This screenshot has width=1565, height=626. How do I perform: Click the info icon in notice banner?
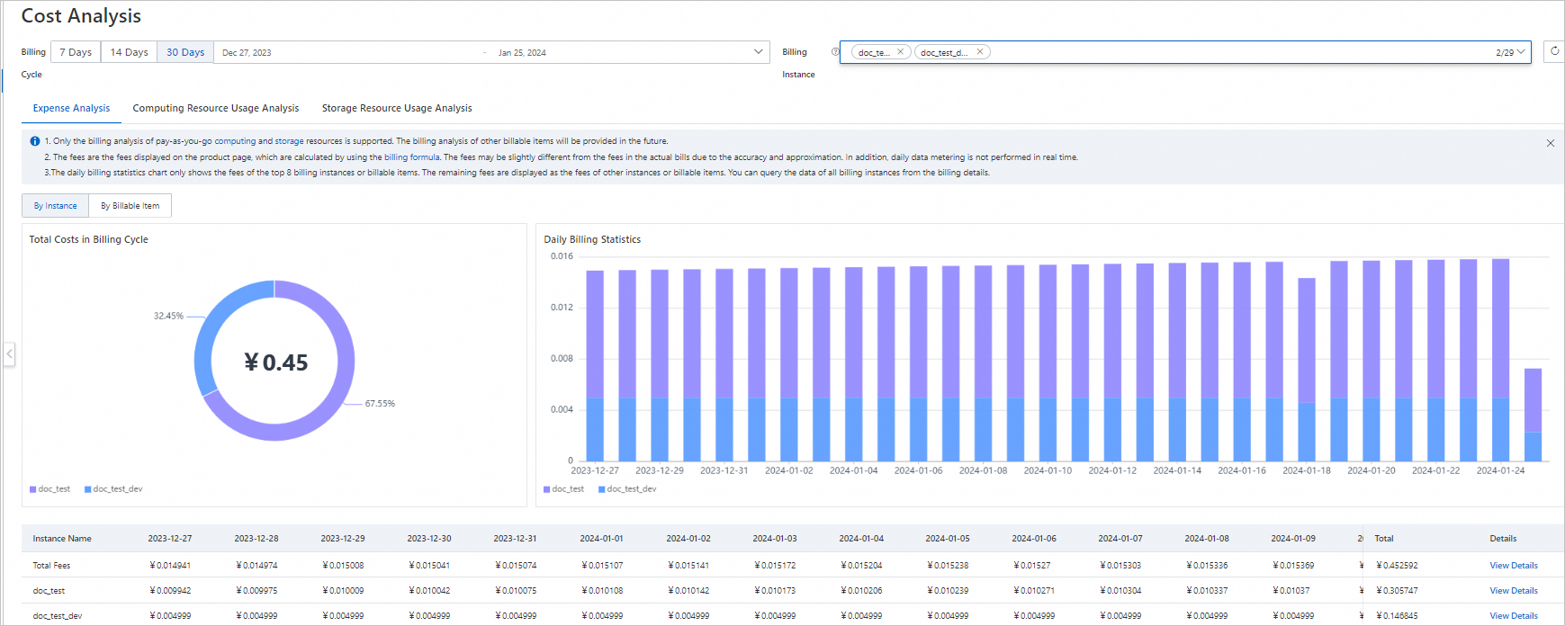[35, 141]
